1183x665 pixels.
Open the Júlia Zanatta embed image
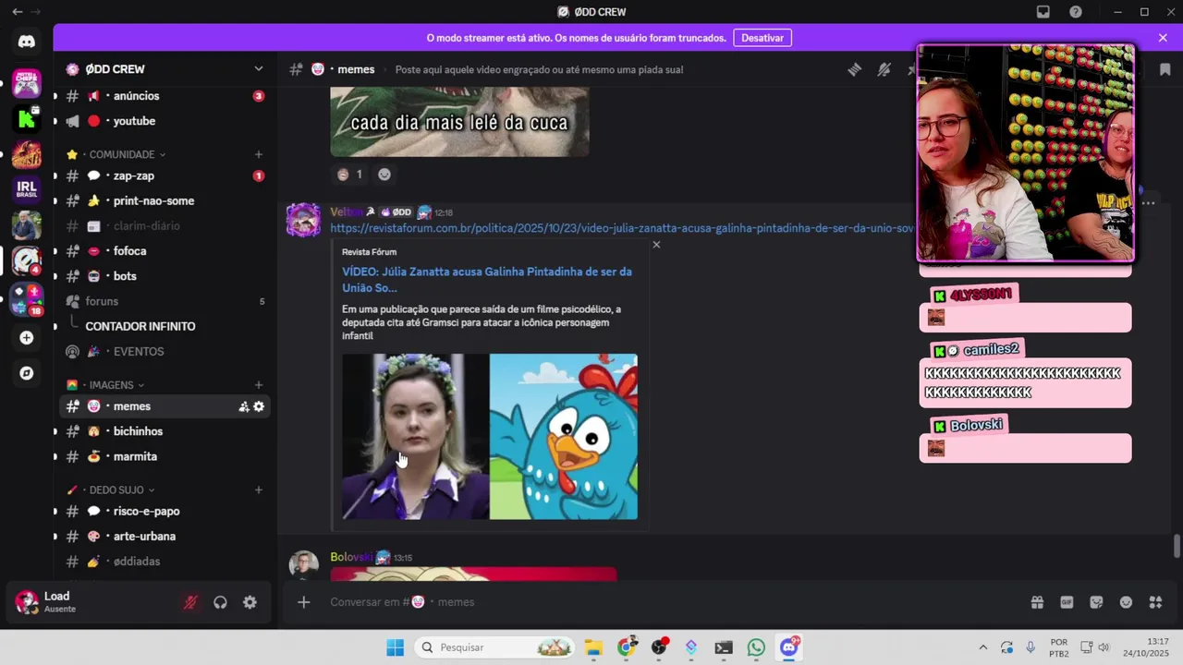490,436
